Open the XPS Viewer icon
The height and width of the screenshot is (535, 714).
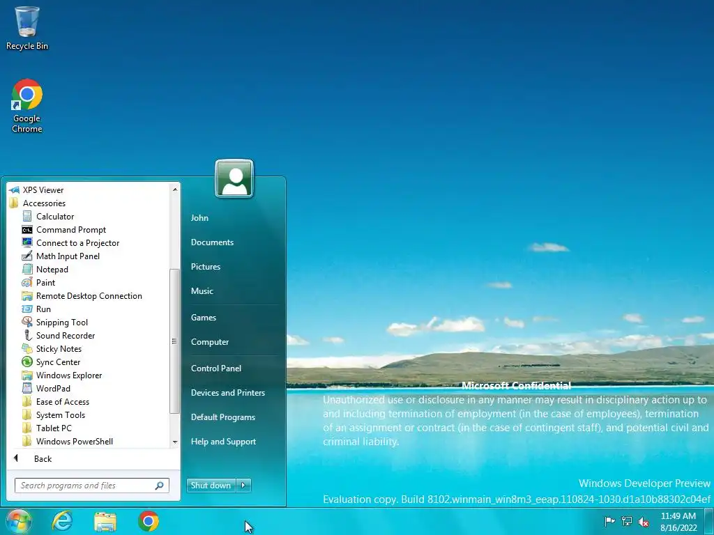pyautogui.click(x=14, y=190)
